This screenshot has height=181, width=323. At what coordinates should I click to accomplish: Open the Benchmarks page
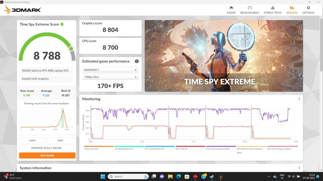250,10
